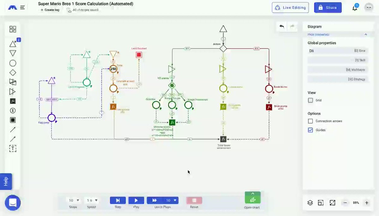Click the Step button

click(118, 200)
